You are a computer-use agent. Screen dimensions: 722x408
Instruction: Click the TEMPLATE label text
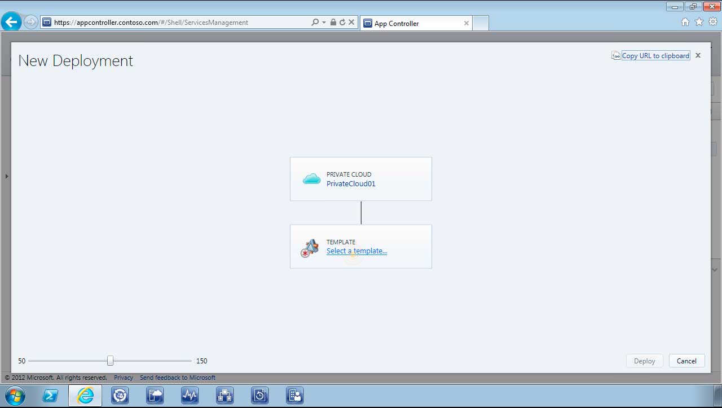(341, 242)
